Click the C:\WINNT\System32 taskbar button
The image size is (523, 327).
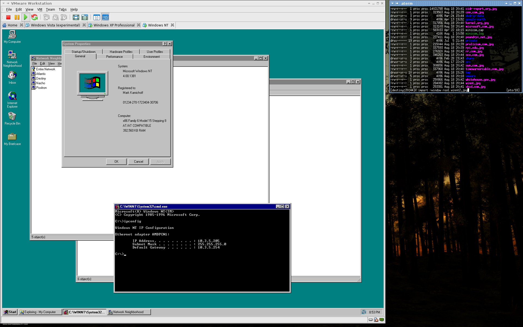point(85,312)
